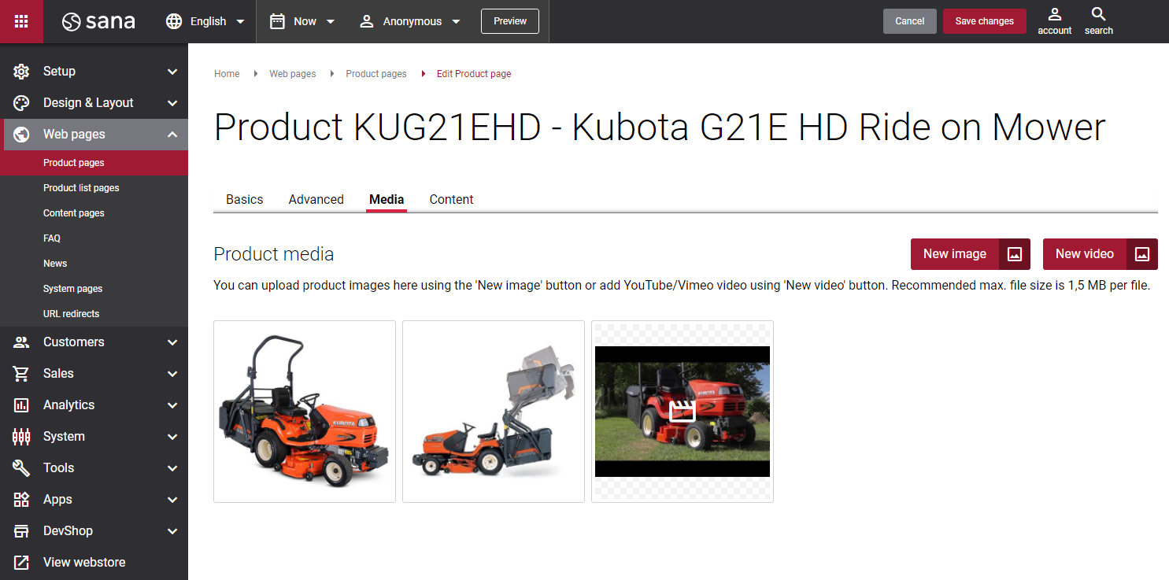The width and height of the screenshot is (1169, 580).
Task: Click Save changes button
Action: point(985,21)
